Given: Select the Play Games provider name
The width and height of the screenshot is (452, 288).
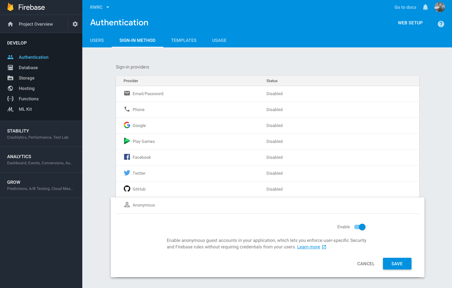Looking at the screenshot, I should point(144,141).
